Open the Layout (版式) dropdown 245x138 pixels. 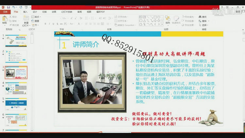pos(36,17)
